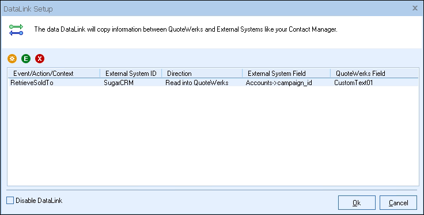Image resolution: width=424 pixels, height=215 pixels.
Task: Click the QuoteWerks Field column header
Action: tap(374, 74)
